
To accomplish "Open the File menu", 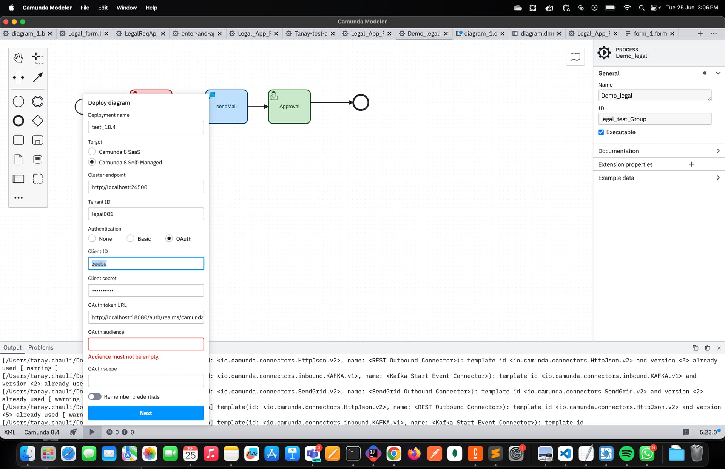I will (85, 8).
